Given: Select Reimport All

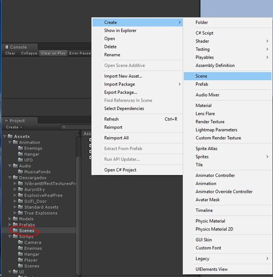Looking at the screenshot, I should pyautogui.click(x=137, y=138).
